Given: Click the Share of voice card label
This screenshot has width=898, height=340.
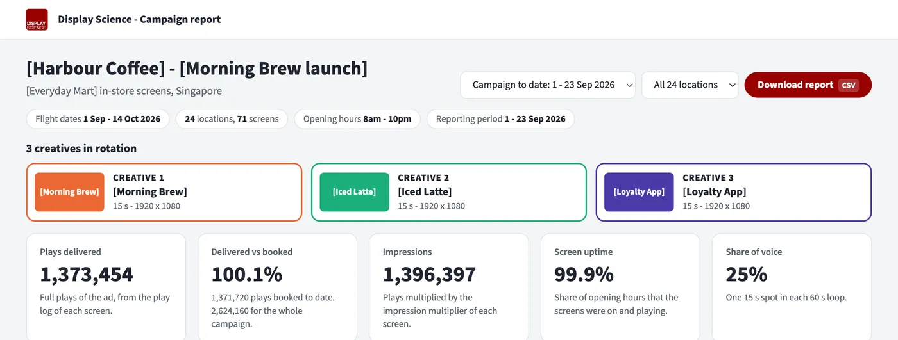Looking at the screenshot, I should click(754, 252).
